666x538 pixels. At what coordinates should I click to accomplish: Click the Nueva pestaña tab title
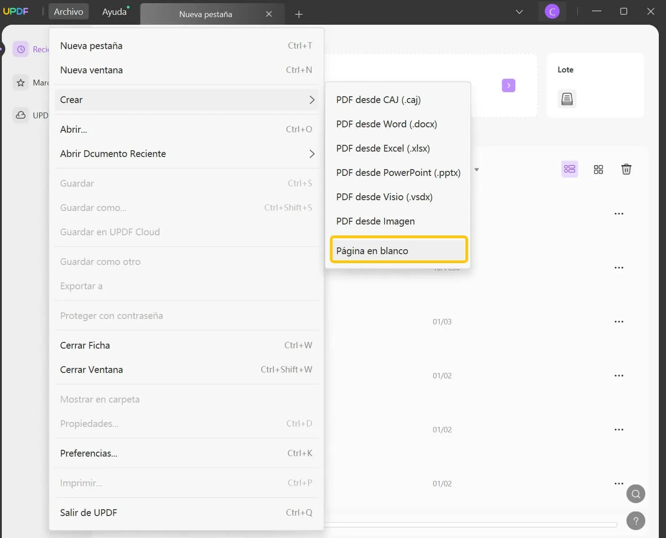tap(206, 14)
